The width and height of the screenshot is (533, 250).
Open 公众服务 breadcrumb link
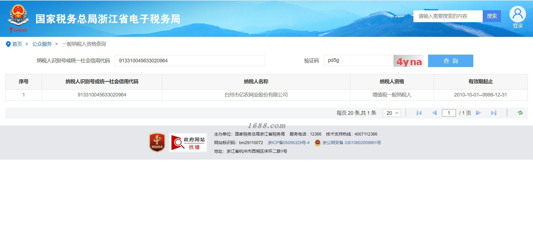click(x=42, y=44)
